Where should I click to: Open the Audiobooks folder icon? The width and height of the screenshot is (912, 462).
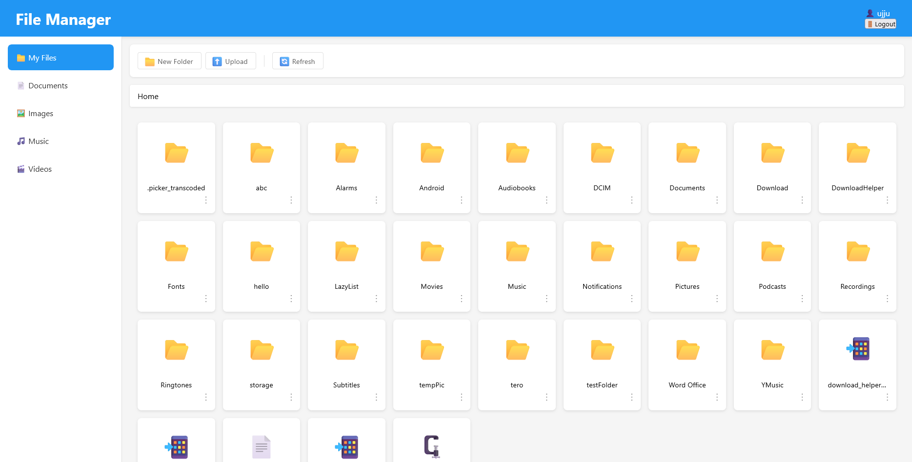[517, 153]
